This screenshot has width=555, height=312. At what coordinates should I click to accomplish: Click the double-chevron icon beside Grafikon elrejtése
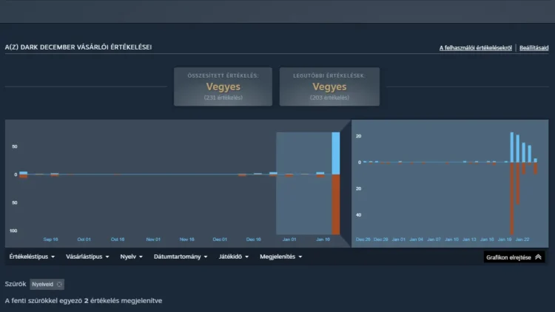pos(538,257)
